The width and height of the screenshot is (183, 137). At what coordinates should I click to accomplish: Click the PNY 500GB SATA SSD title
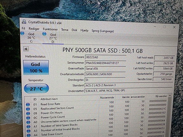(x=102, y=50)
